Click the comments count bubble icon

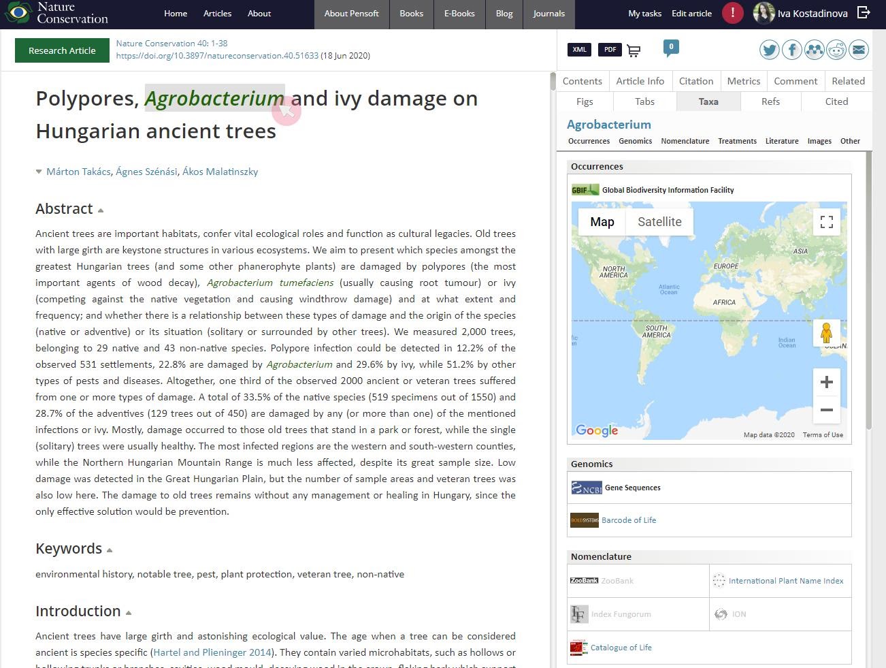pos(670,48)
